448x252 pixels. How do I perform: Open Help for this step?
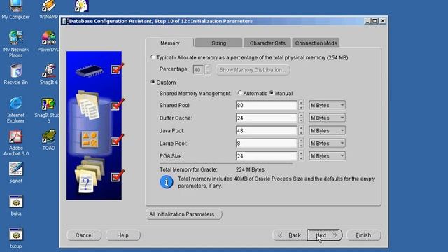123,235
